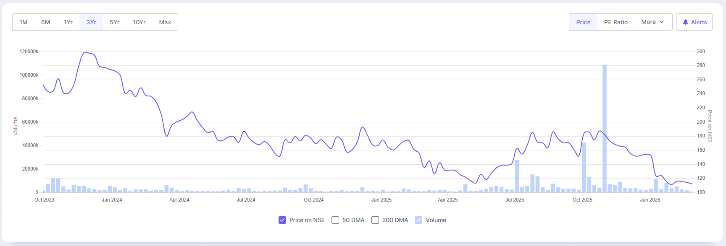726x246 pixels.
Task: Select the Max time range
Action: click(165, 22)
